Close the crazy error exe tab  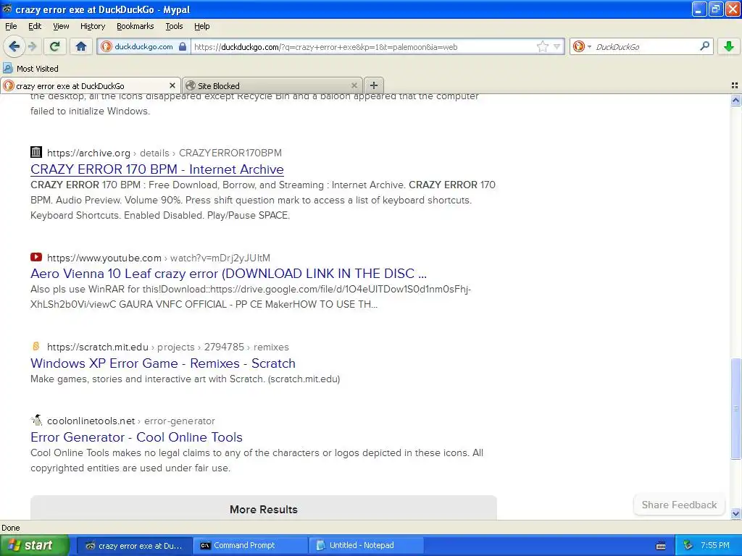(172, 85)
